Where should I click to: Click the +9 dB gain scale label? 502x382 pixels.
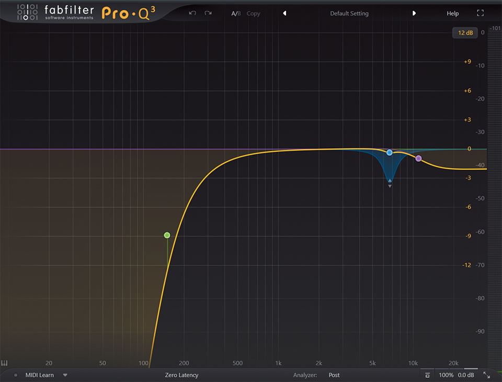tap(467, 62)
